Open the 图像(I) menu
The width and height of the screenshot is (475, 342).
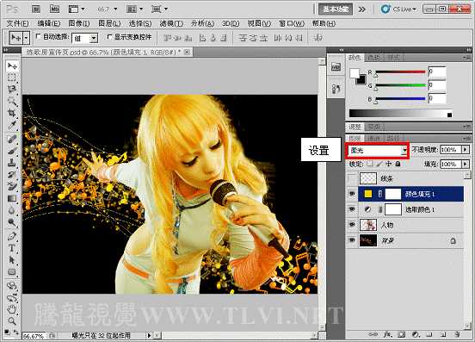tap(79, 23)
